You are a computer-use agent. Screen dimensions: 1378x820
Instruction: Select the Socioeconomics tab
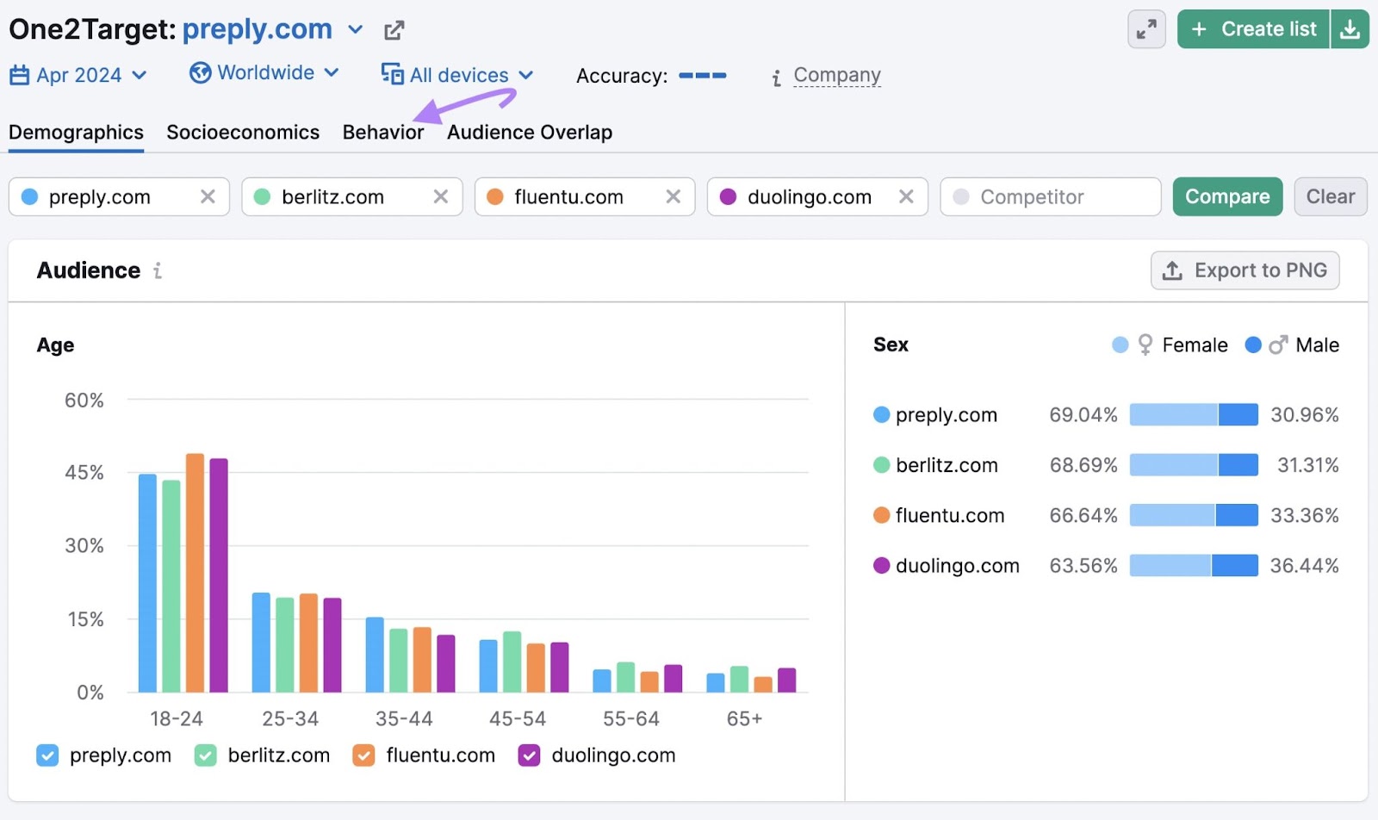[x=243, y=132]
